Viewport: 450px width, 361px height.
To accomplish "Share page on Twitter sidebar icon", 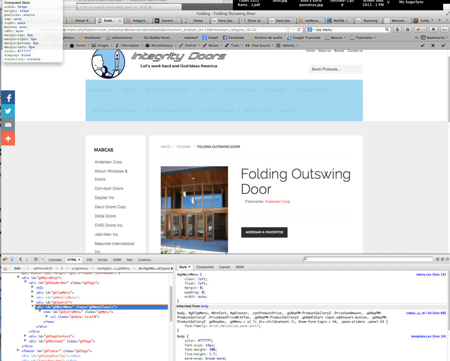I will click(x=8, y=111).
